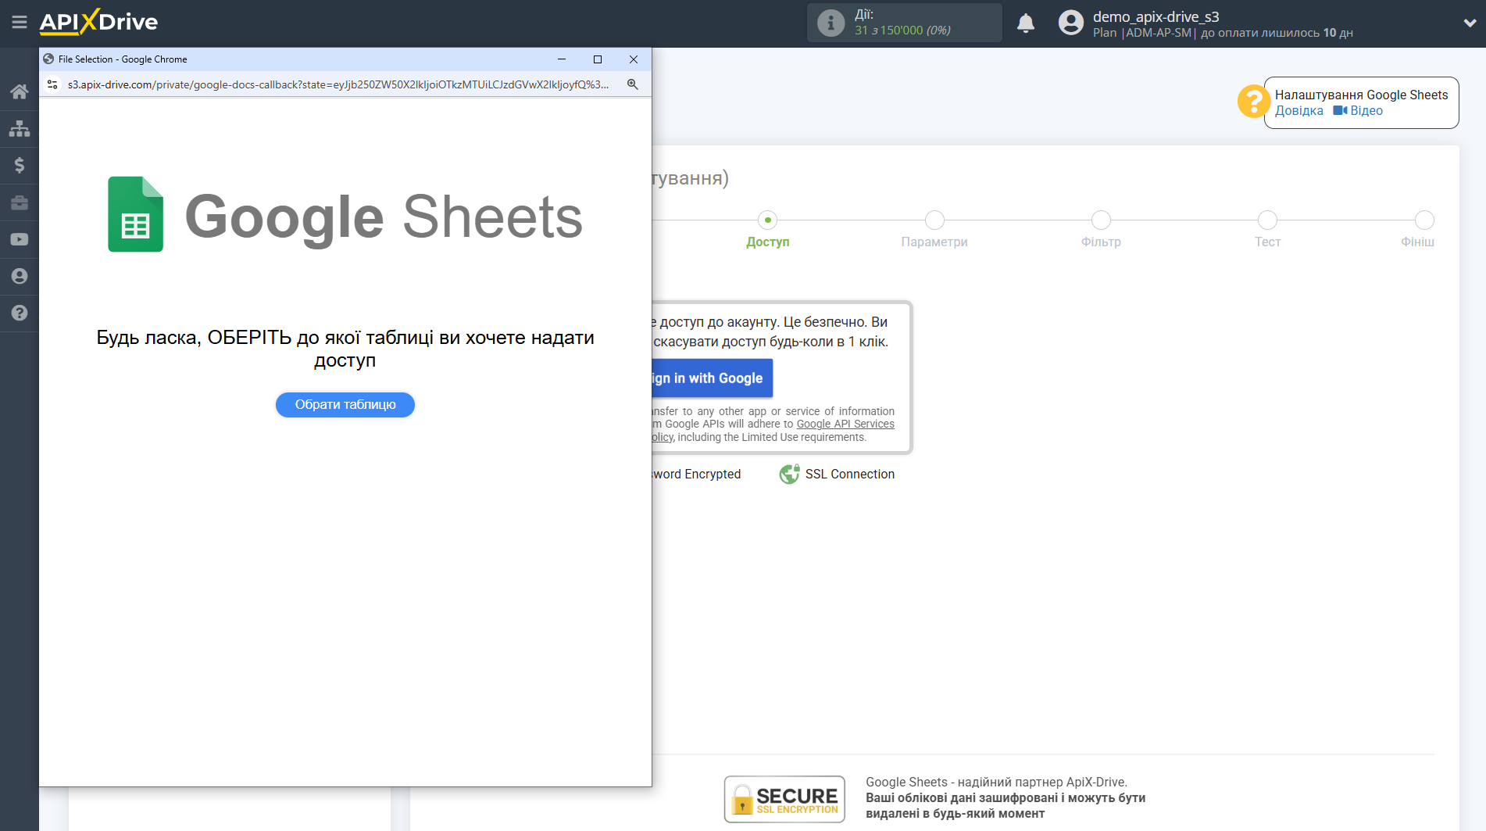The height and width of the screenshot is (831, 1486).
Task: Open the Відео tutorial link
Action: pyautogui.click(x=1358, y=111)
